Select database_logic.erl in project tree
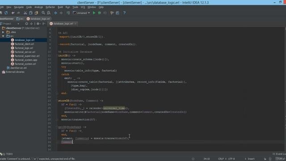This screenshot has height=161, width=286. pos(23,40)
